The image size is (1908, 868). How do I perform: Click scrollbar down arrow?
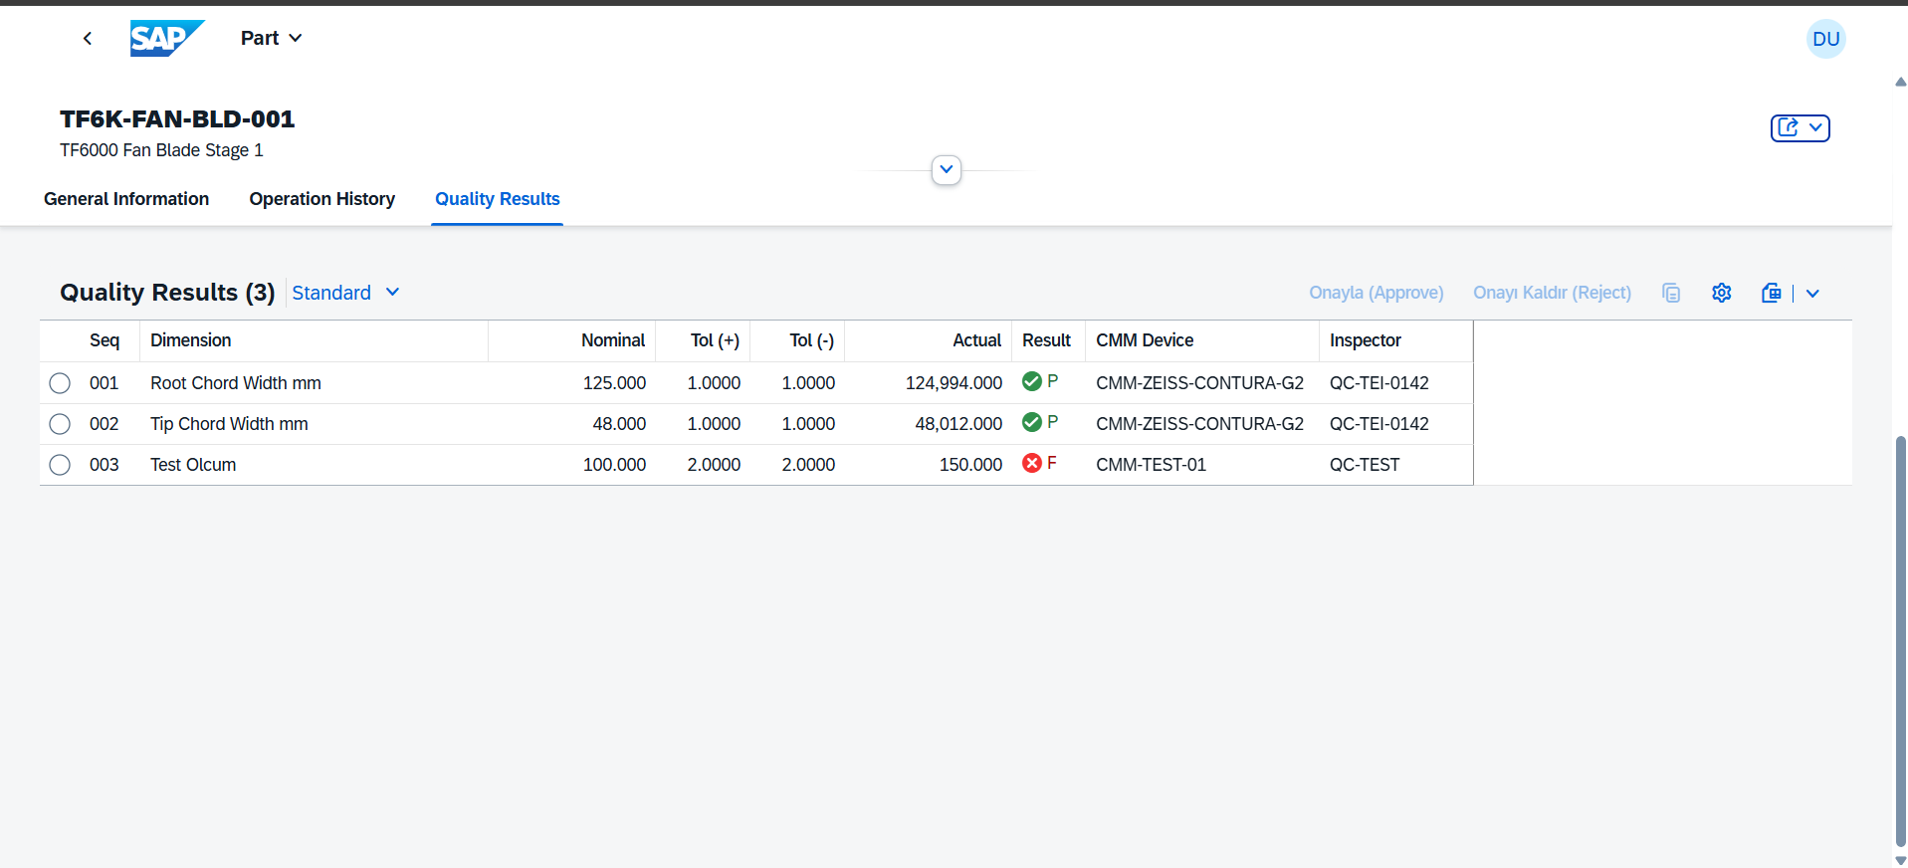[x=1900, y=860]
